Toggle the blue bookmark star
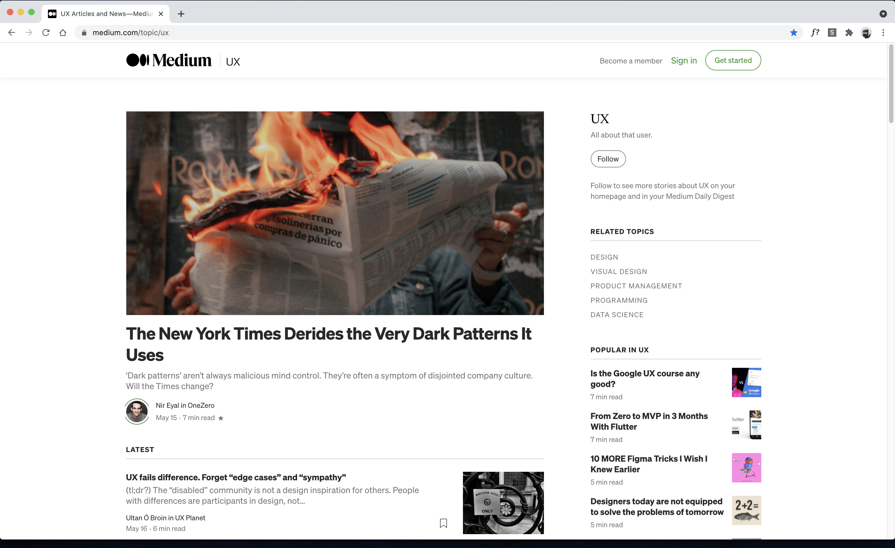This screenshot has height=548, width=895. click(x=794, y=33)
